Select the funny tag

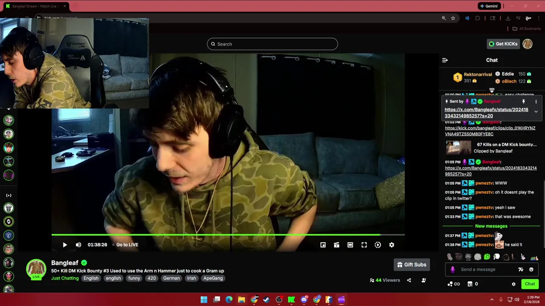pos(134,278)
